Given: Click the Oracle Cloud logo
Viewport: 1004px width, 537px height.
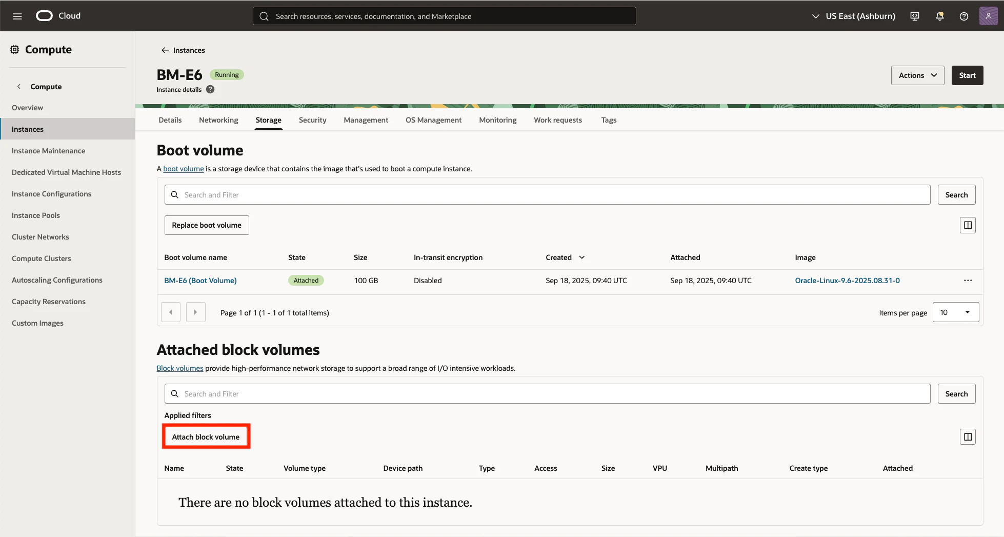Looking at the screenshot, I should 58,16.
